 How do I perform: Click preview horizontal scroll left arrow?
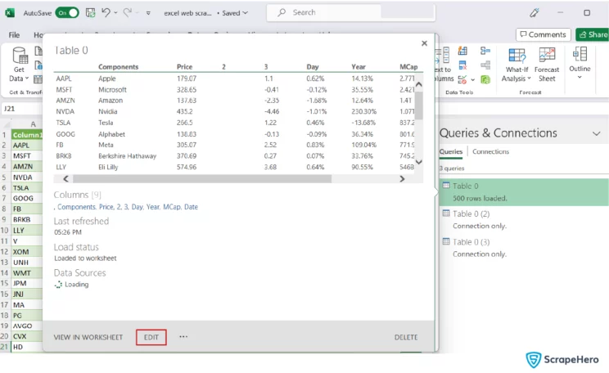click(x=65, y=178)
